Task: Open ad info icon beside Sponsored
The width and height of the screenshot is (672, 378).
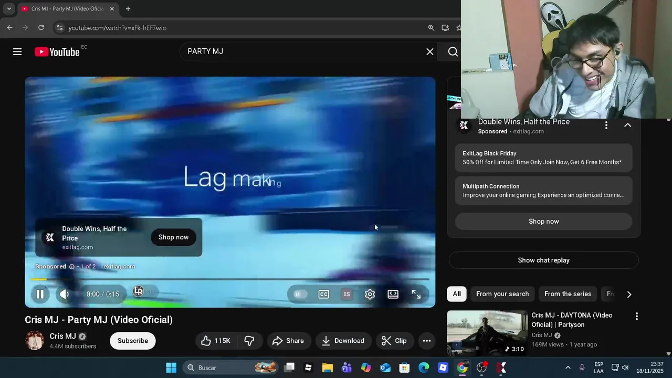Action: point(72,267)
